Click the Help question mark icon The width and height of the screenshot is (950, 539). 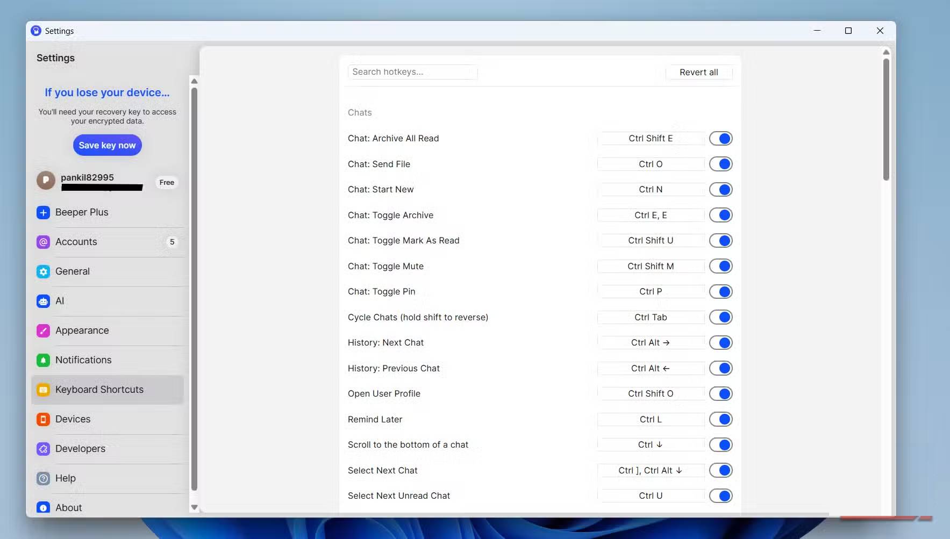(x=43, y=478)
